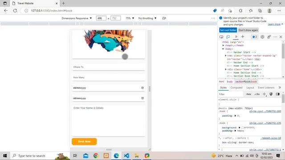Click the shopping tag icon in address bar

(215, 11)
